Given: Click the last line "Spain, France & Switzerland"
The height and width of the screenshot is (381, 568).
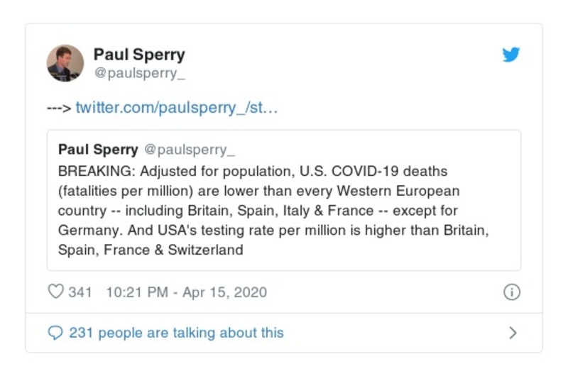Looking at the screenshot, I should click(151, 250).
